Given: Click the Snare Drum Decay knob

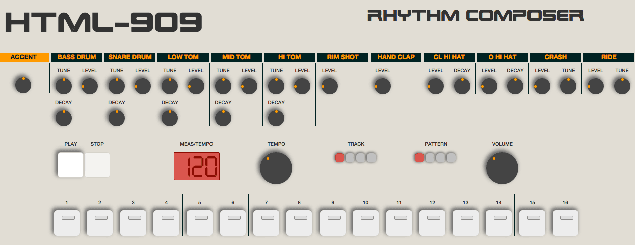Looking at the screenshot, I should click(x=117, y=118).
